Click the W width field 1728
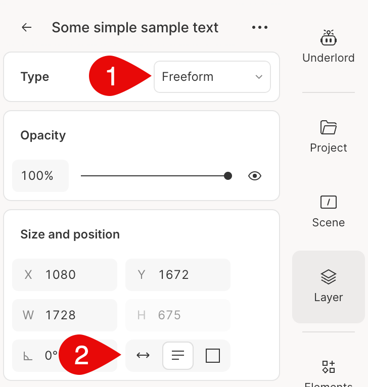 (65, 315)
